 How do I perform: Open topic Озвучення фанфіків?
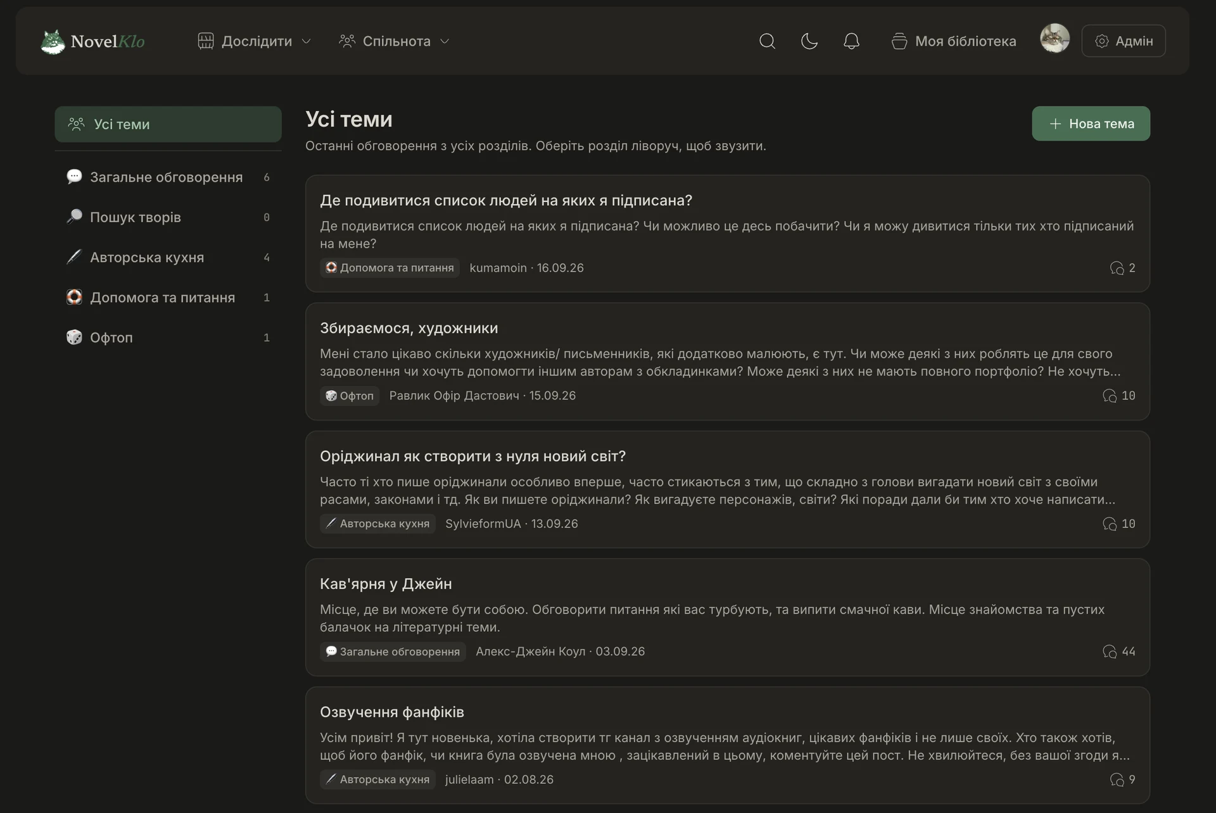coord(391,712)
